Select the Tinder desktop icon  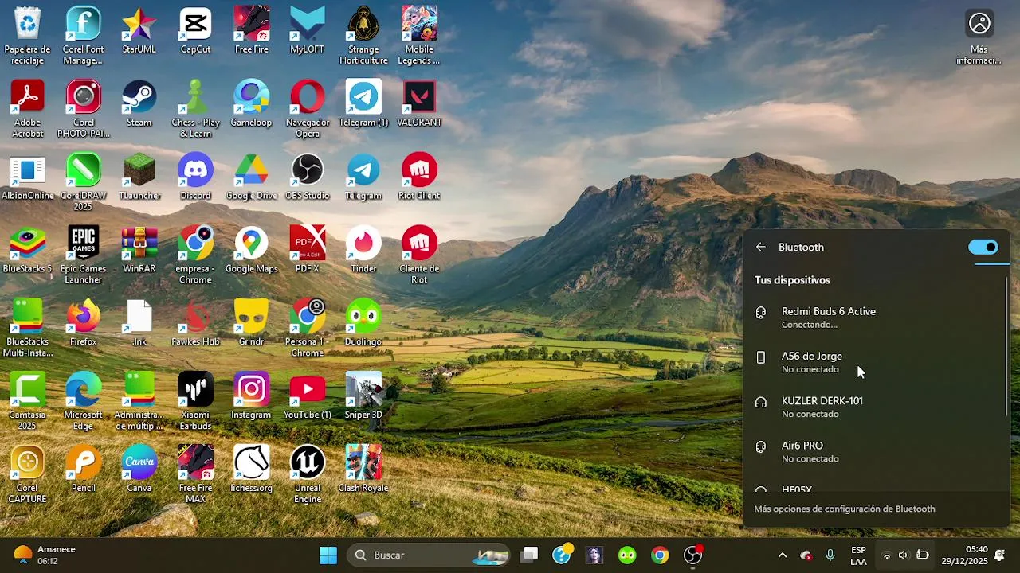(363, 251)
